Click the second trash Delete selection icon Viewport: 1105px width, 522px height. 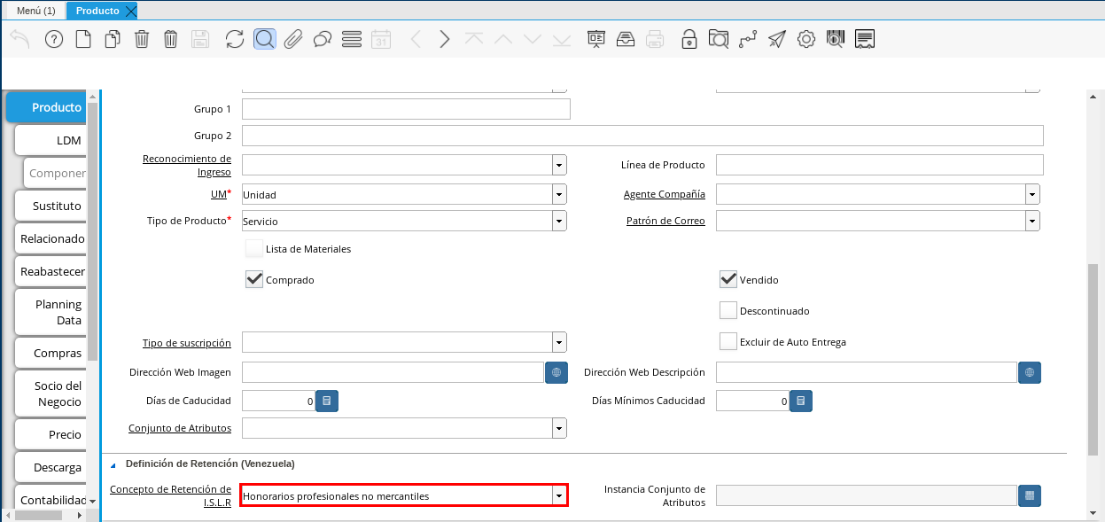pyautogui.click(x=171, y=39)
